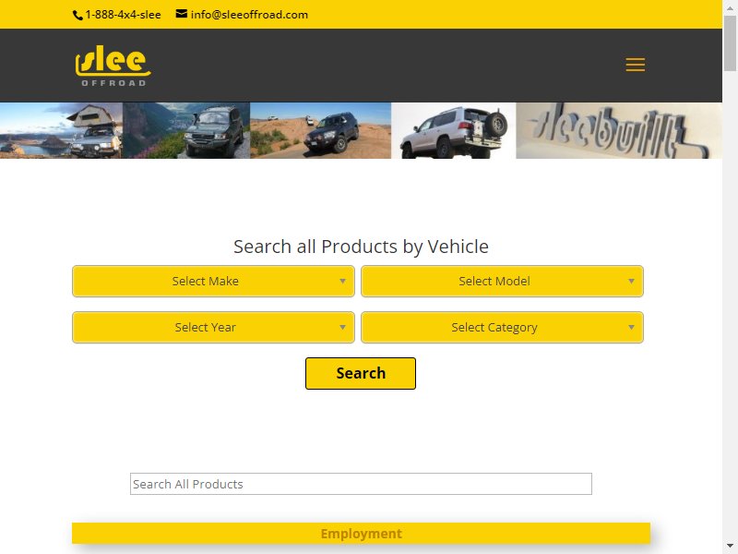Choose a category from Select Category

[x=502, y=328]
